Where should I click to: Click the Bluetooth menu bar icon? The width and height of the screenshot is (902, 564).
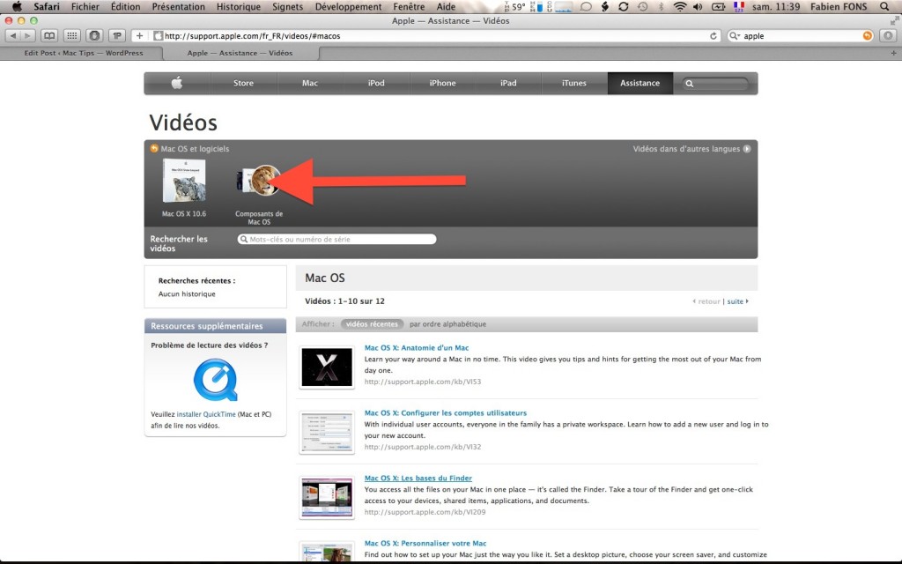[x=661, y=7]
